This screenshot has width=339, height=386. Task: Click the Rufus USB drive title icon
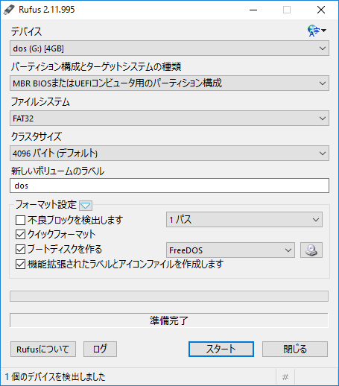[x=9, y=10]
